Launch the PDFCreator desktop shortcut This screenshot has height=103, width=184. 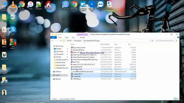click(x=48, y=5)
